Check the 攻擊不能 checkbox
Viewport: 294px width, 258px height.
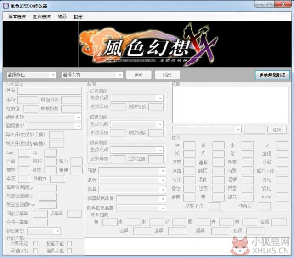point(35,244)
